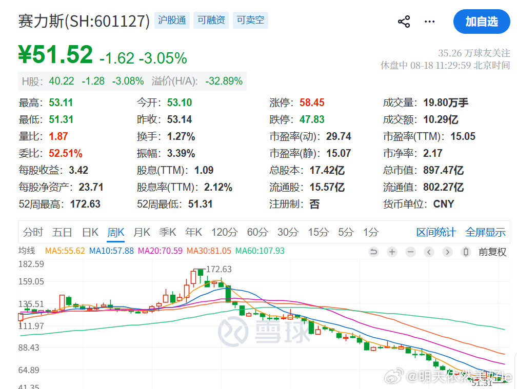This screenshot has height=389, width=517.
Task: Click the 35.26 万球友关注 follower count
Action: [474, 53]
